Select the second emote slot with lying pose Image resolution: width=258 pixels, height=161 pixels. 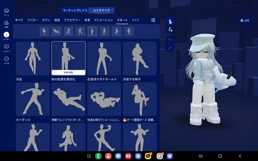pyautogui.click(x=56, y=31)
